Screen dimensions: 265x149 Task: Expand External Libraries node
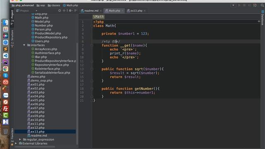tap(16, 143)
